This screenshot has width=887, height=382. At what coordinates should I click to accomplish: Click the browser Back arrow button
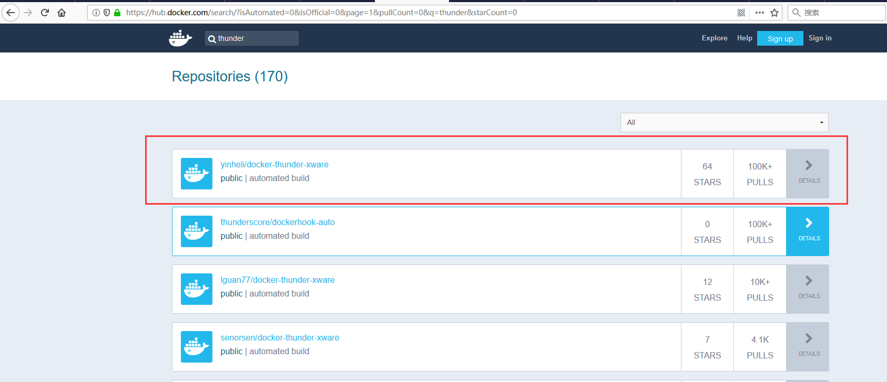point(11,13)
